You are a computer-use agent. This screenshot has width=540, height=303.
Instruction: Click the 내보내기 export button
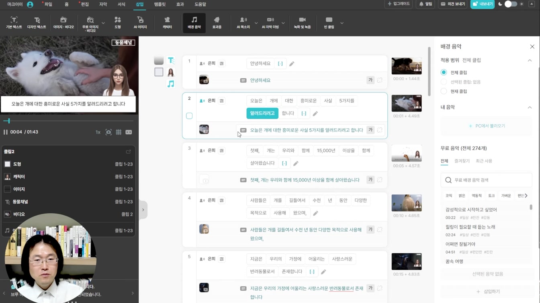point(482,4)
